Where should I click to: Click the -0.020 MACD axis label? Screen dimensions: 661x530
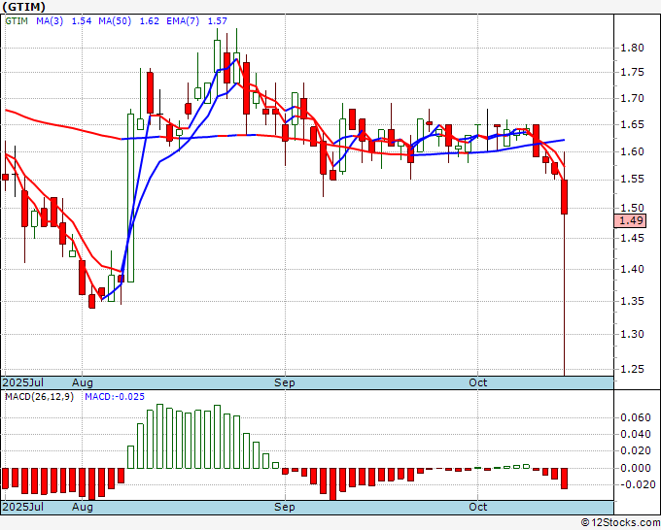pyautogui.click(x=638, y=484)
